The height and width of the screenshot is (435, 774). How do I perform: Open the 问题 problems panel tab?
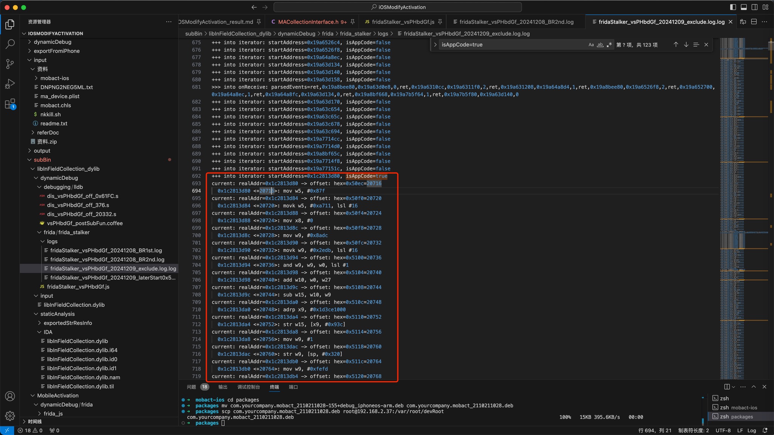click(192, 387)
